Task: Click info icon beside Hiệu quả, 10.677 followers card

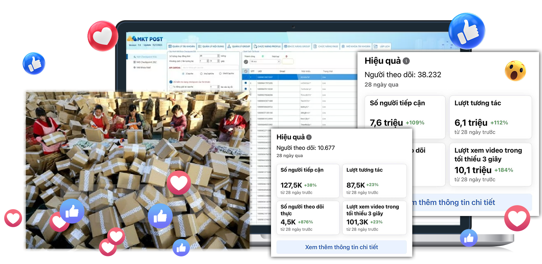Action: pos(309,137)
